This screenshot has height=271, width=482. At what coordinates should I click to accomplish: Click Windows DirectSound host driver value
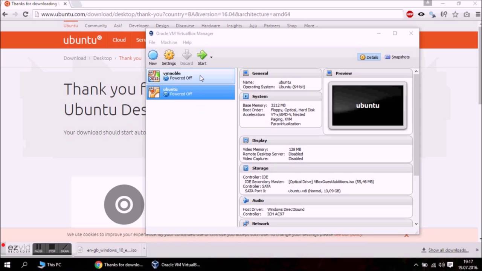coord(286,209)
